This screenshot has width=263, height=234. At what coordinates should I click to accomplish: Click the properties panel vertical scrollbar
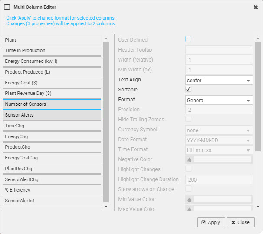[x=258, y=95]
